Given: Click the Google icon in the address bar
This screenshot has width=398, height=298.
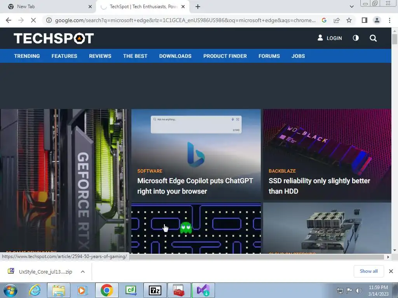Looking at the screenshot, I should coord(324,20).
